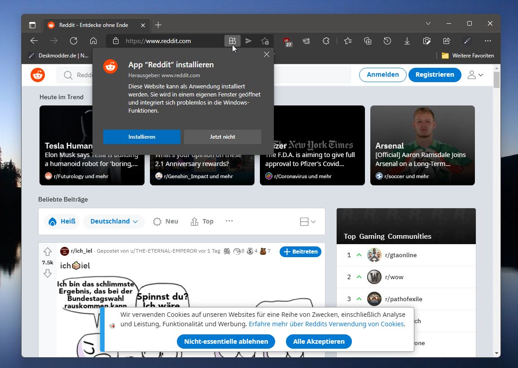
Task: Open the Edge tab actions menu
Action: (32, 25)
